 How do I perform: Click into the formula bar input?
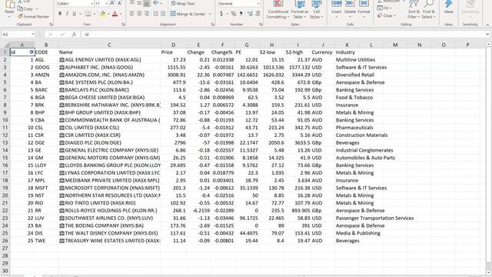[x=282, y=34]
